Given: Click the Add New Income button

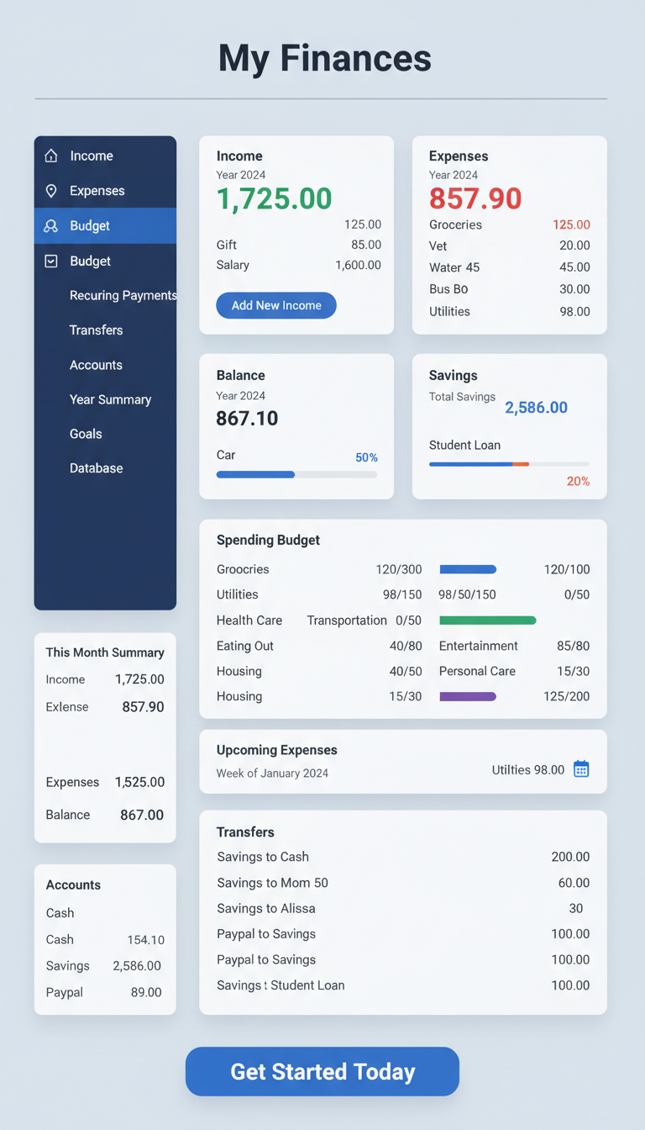Looking at the screenshot, I should point(276,305).
